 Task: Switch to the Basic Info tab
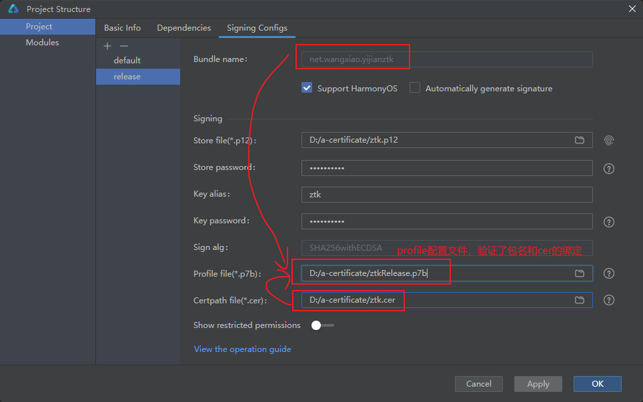(122, 28)
